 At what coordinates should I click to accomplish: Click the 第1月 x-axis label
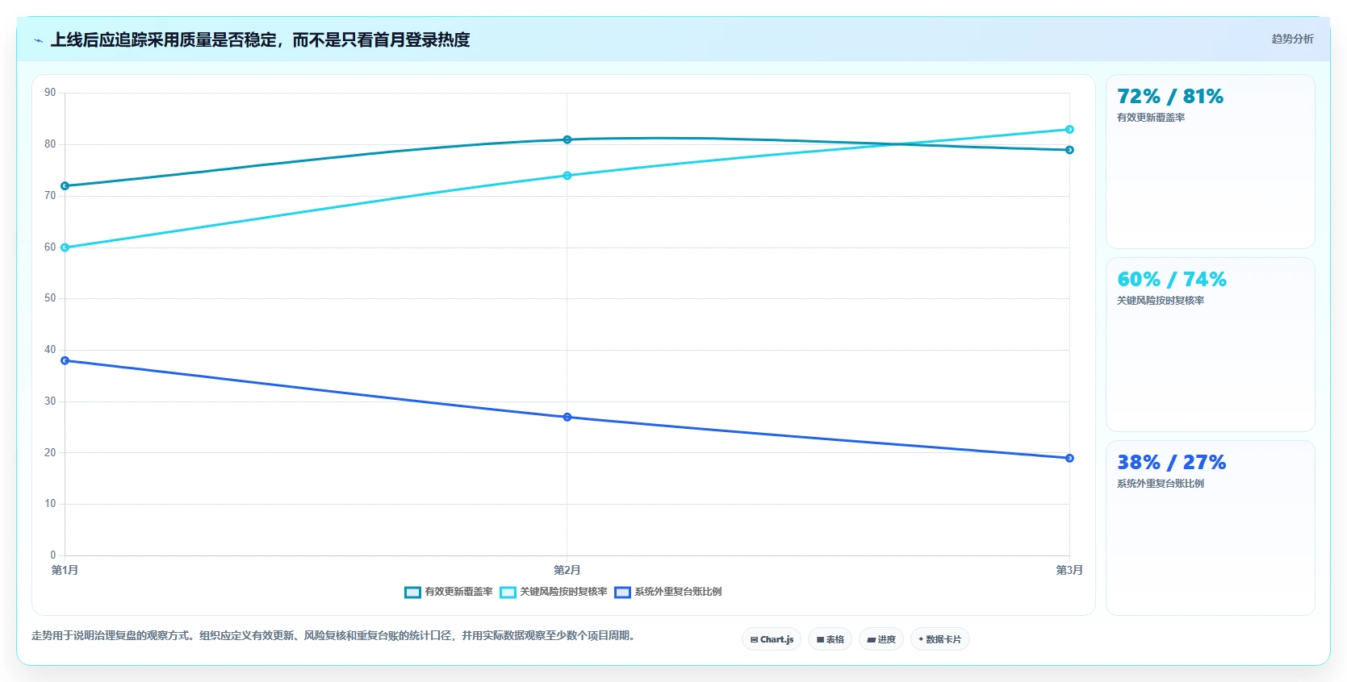point(65,570)
